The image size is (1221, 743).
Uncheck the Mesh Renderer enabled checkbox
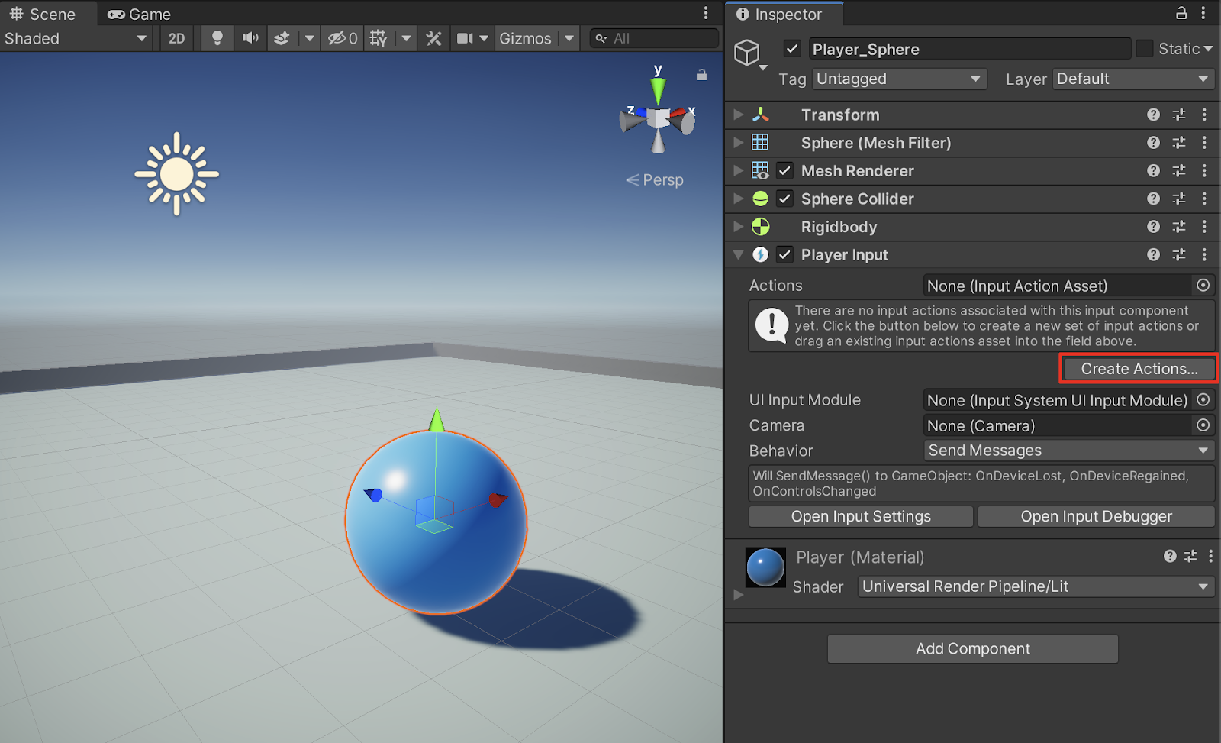(x=784, y=171)
